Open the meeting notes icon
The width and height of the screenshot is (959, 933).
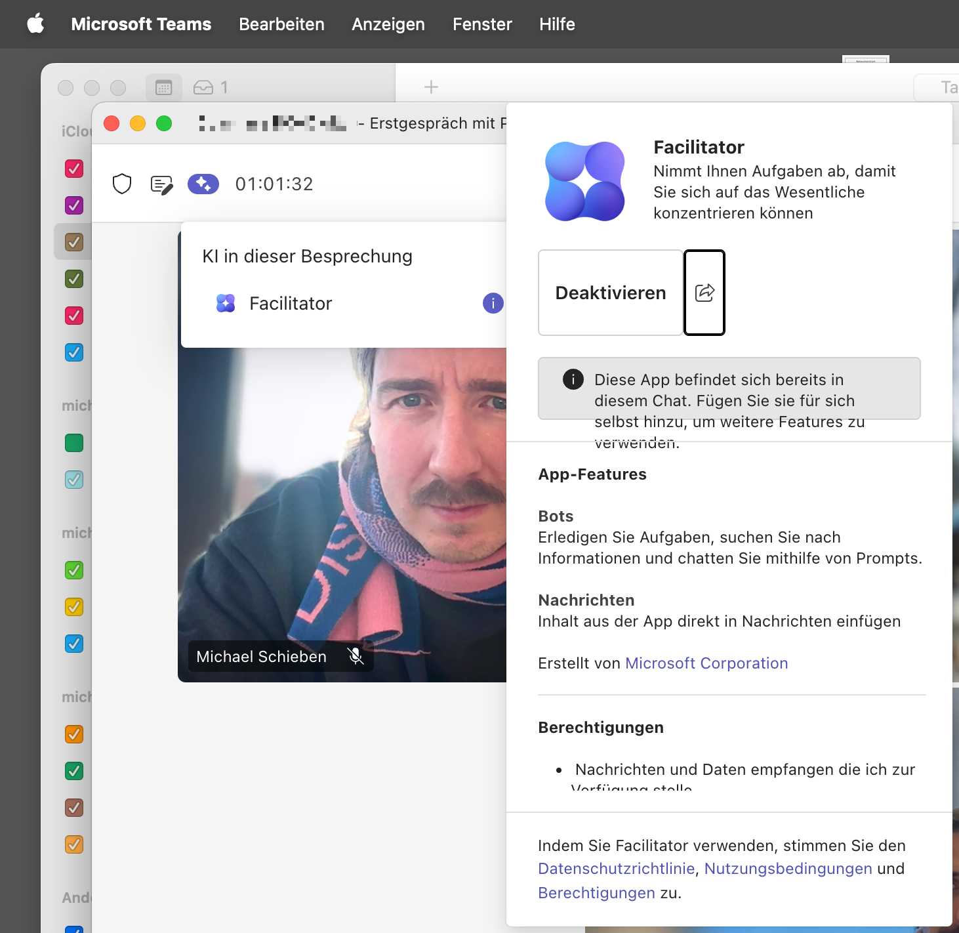point(161,185)
